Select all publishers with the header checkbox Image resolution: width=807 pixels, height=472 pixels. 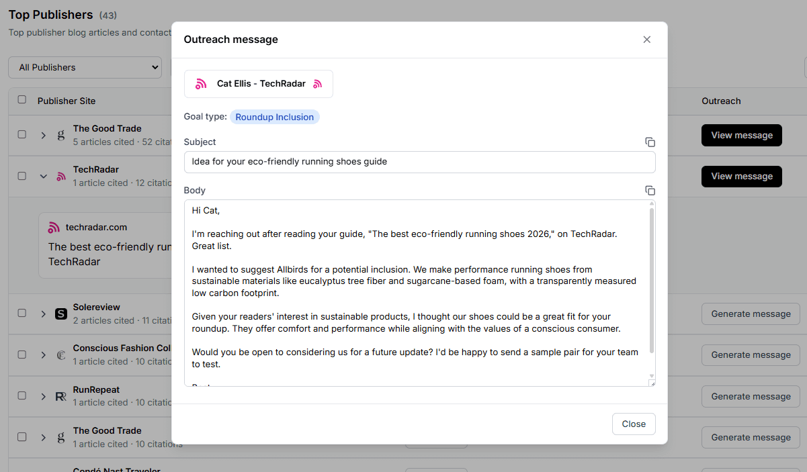(x=22, y=99)
